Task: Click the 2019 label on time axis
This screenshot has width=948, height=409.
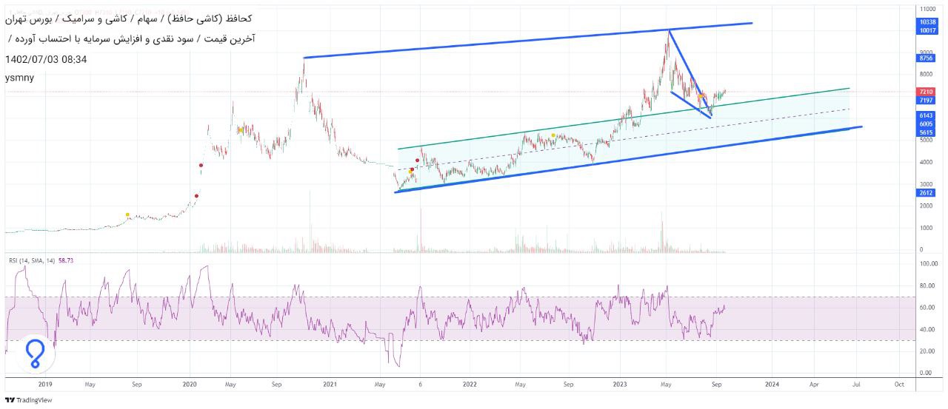Action: [45, 385]
